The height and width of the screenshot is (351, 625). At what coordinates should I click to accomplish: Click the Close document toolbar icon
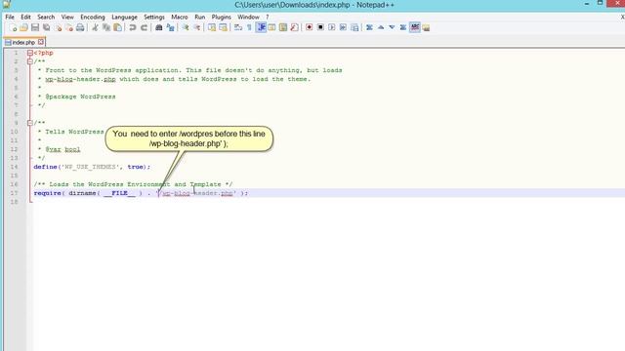59,27
